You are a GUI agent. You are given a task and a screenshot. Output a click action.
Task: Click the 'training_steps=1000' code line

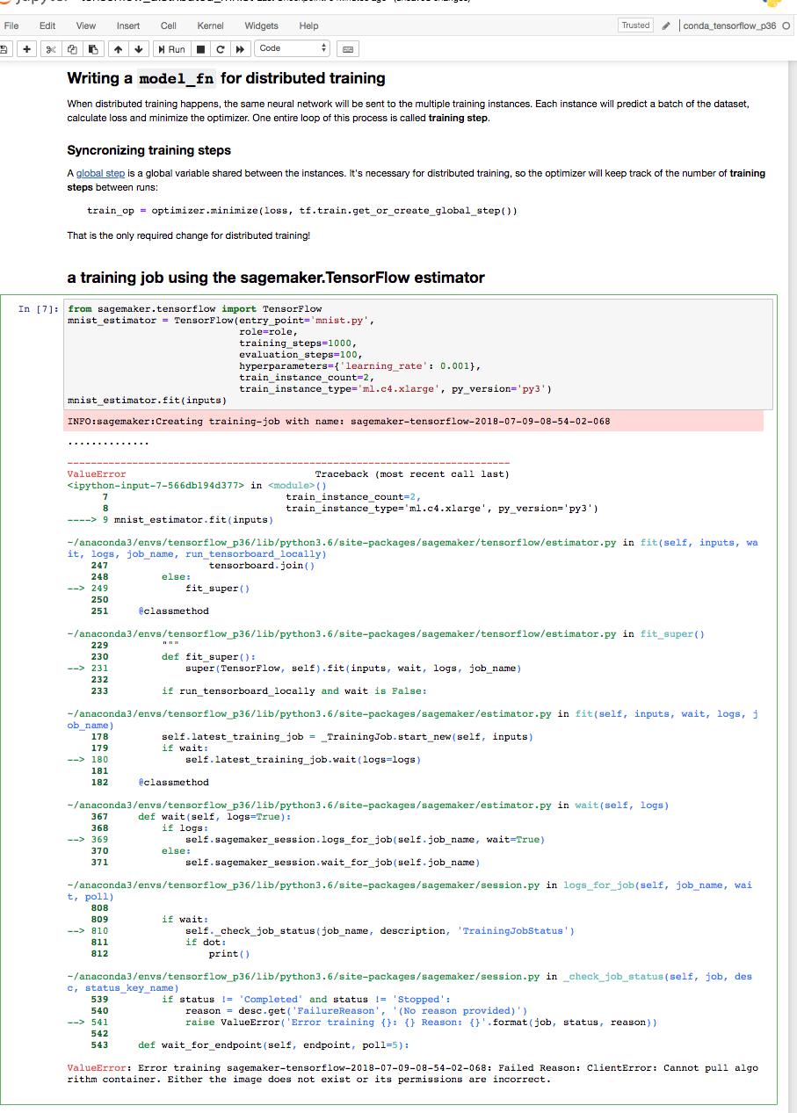coord(299,343)
